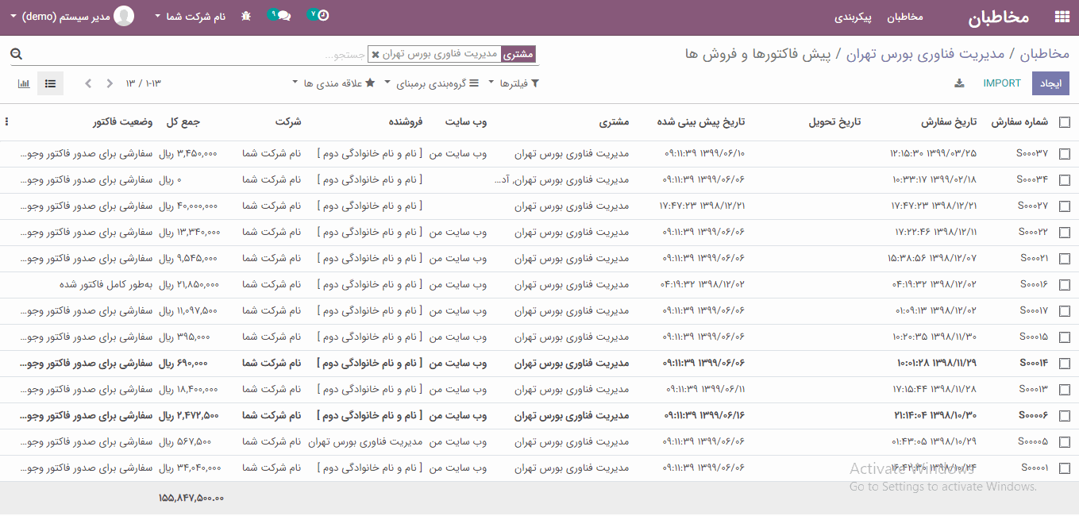The image size is (1079, 516).
Task: Tick the select-all checkbox in table header
Action: [1064, 122]
